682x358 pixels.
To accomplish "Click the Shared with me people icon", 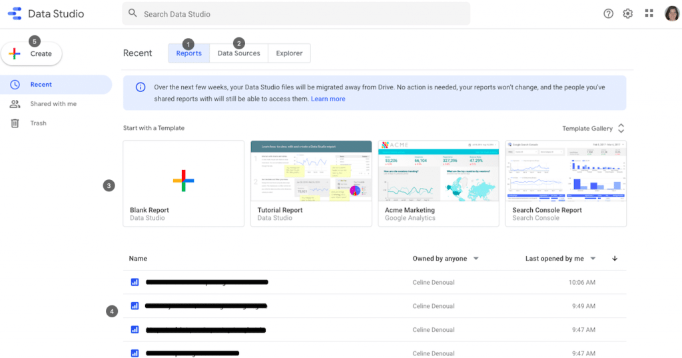I will coord(15,103).
